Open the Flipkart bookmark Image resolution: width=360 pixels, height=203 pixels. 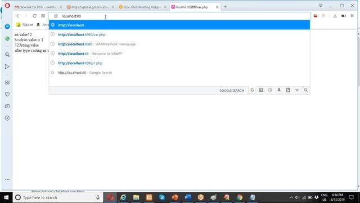click(x=25, y=25)
